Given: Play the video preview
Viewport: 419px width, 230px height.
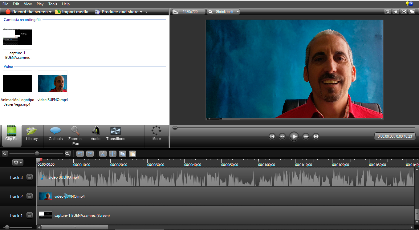Looking at the screenshot, I should [x=294, y=136].
